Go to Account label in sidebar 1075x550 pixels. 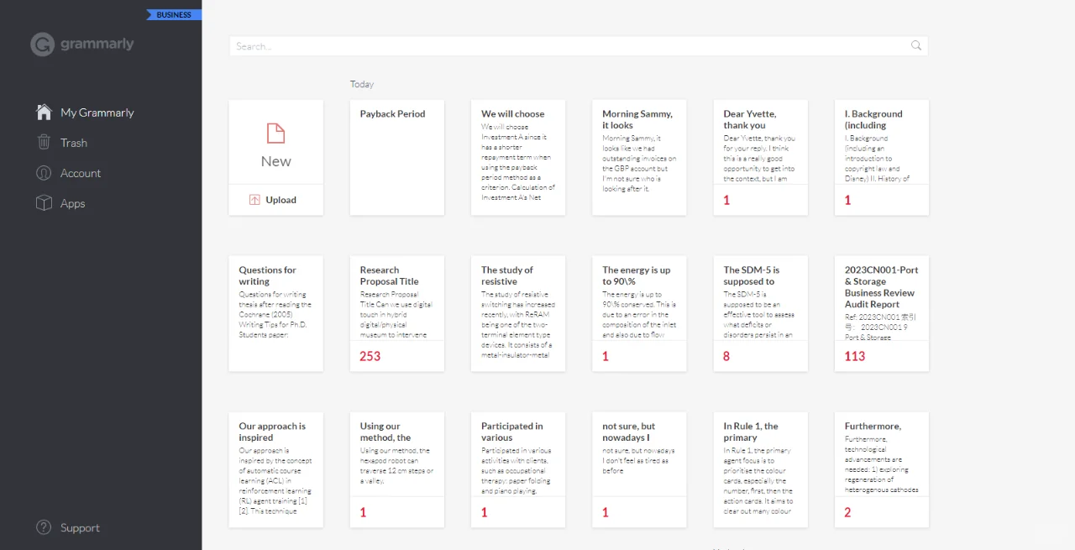81,173
